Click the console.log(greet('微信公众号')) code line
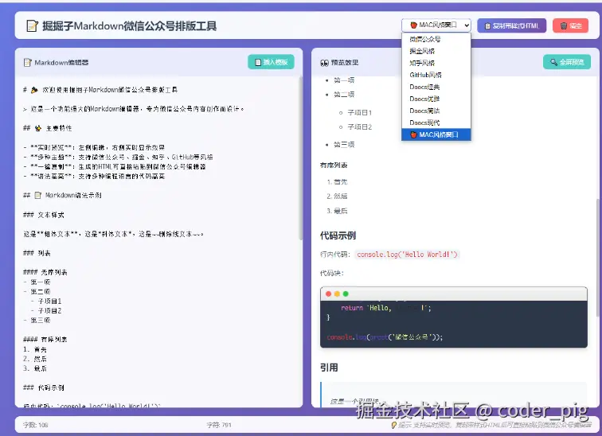 pyautogui.click(x=385, y=337)
